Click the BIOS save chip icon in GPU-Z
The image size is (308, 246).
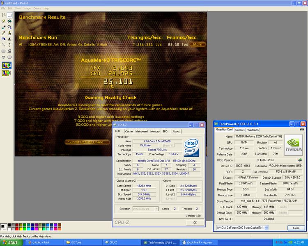tap(300, 160)
